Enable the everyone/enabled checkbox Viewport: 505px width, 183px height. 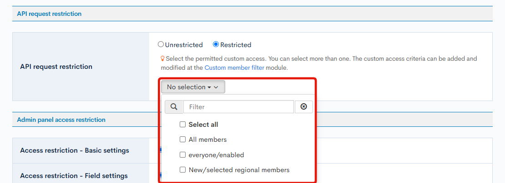coord(182,155)
